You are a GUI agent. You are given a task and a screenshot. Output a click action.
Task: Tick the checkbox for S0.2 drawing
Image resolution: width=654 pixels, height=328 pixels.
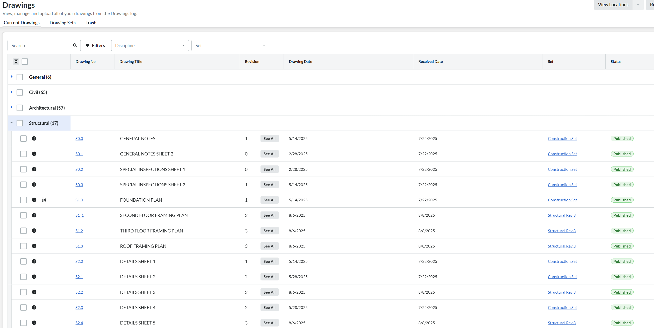click(x=23, y=169)
